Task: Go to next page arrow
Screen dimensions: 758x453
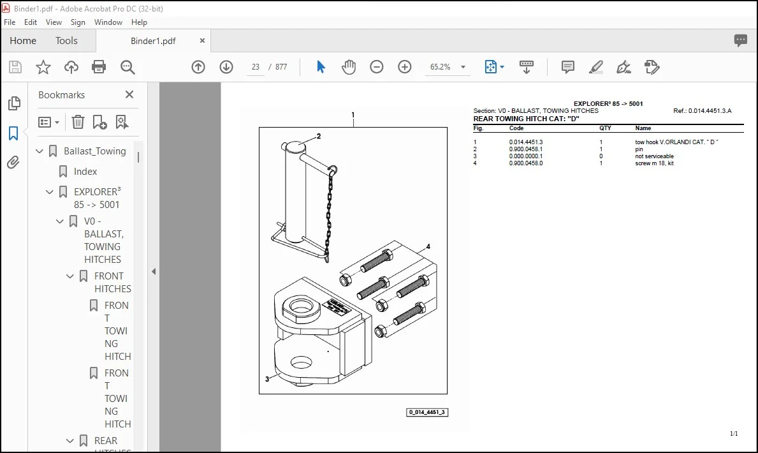Action: 226,67
